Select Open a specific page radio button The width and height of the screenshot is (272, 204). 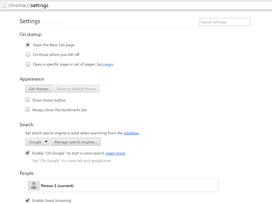click(x=28, y=64)
